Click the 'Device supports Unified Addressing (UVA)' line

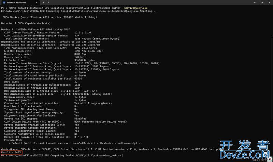pos(42,125)
